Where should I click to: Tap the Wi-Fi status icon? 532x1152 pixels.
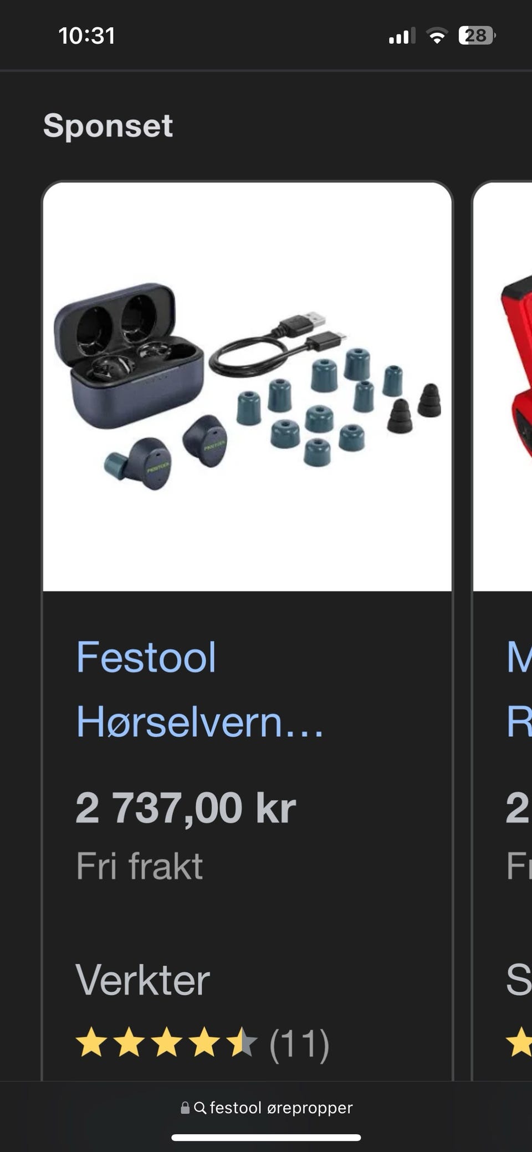coord(437,36)
